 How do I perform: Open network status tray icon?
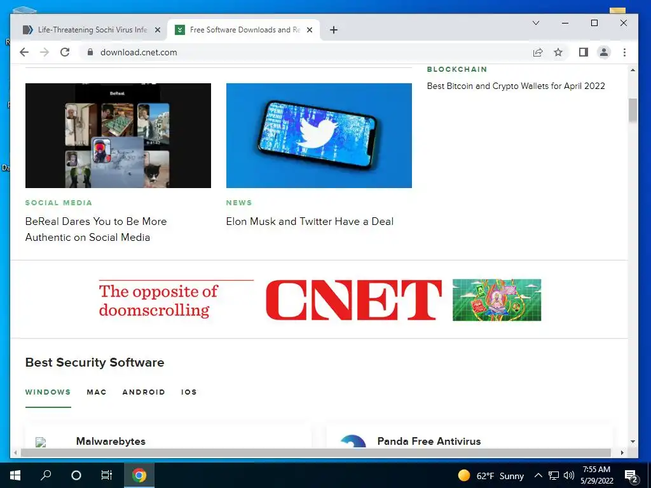(x=554, y=475)
